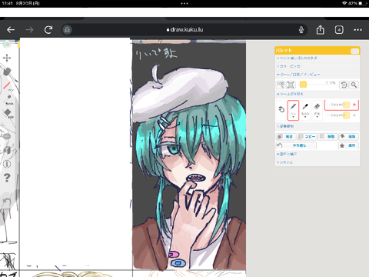Open help question mark in left toolbar
This screenshot has height=277, width=369.
pyautogui.click(x=7, y=178)
